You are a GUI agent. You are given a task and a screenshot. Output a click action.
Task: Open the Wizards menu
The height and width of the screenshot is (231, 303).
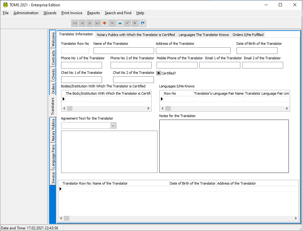pyautogui.click(x=50, y=13)
